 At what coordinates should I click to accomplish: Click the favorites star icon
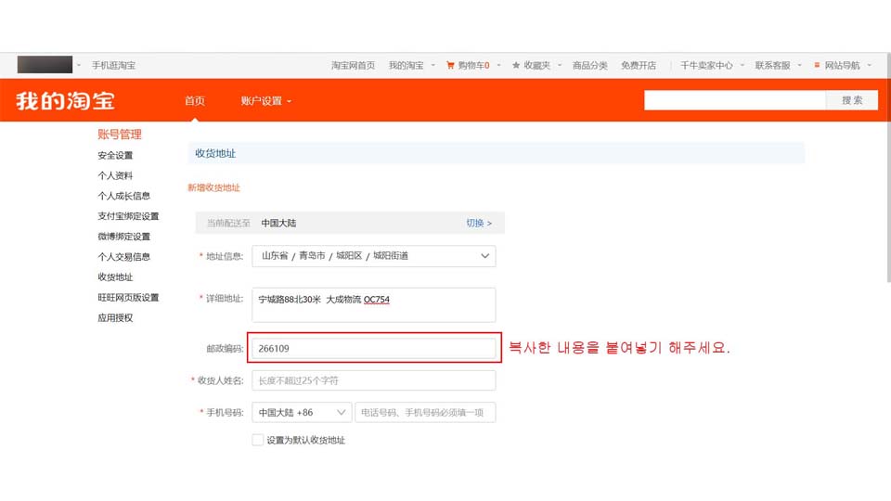516,65
